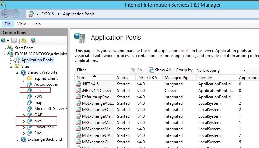
Task: Sort by the Managed Pipeline column header
Action: point(179,78)
